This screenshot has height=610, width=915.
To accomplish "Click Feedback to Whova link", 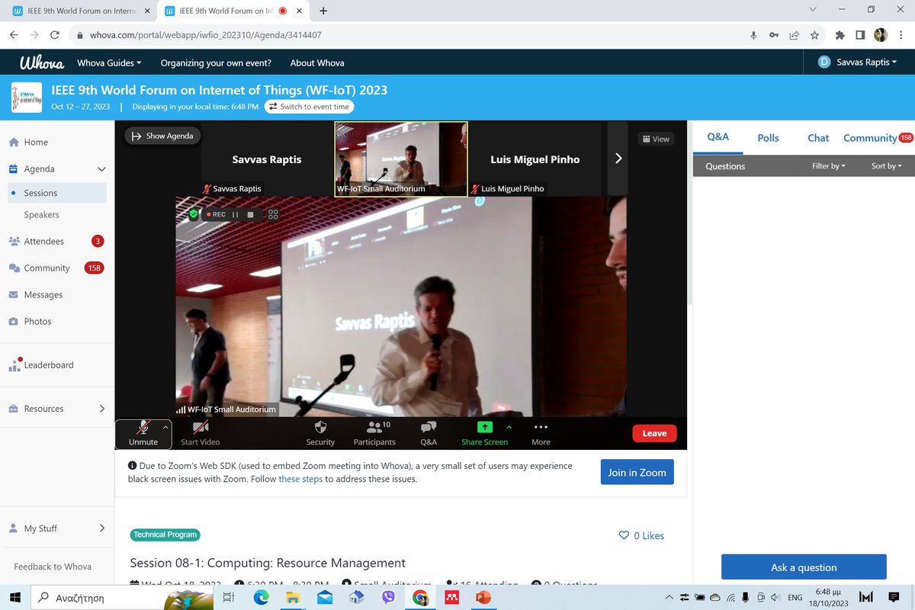I will [53, 567].
